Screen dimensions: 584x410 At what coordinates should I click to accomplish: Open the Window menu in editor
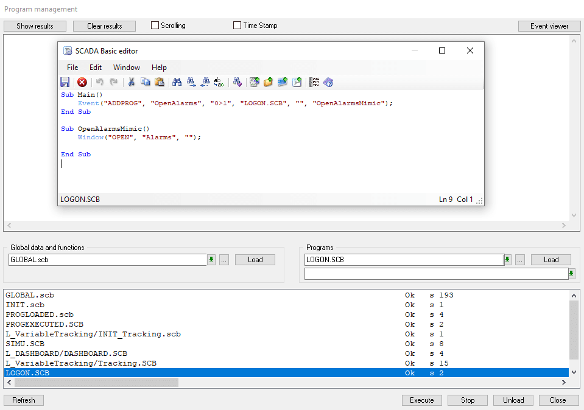coord(127,68)
